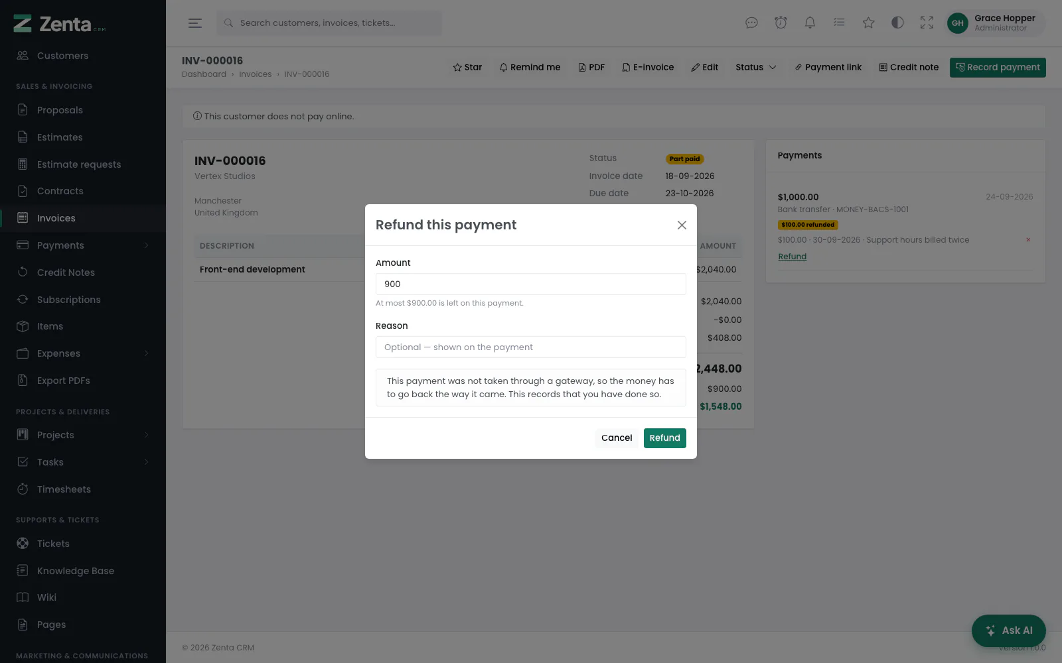Close the Refund this payment dialog
Image resolution: width=1062 pixels, height=663 pixels.
682,225
